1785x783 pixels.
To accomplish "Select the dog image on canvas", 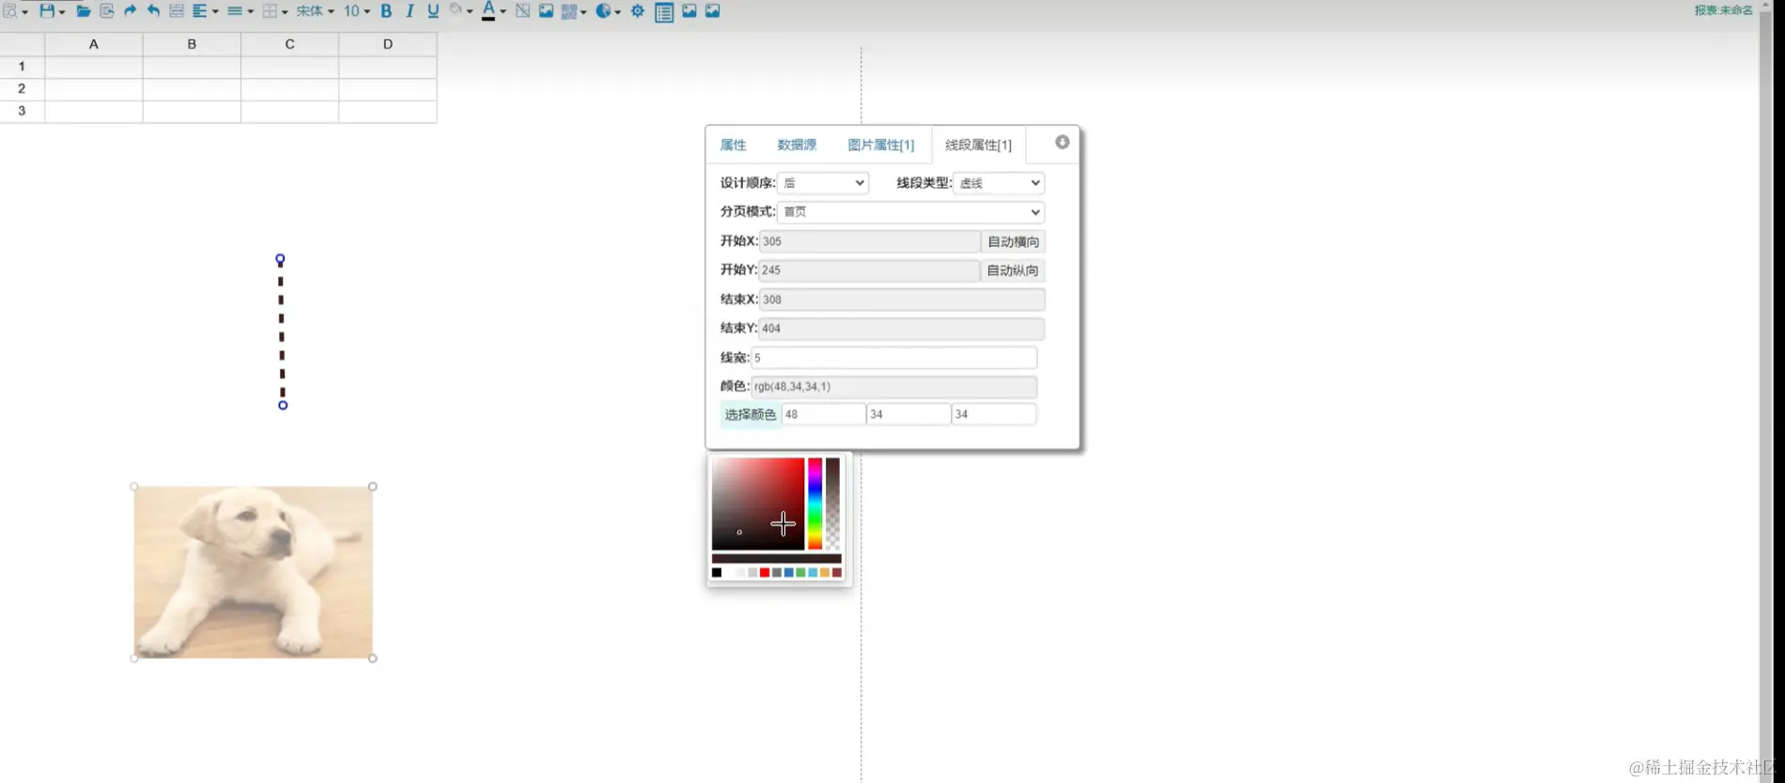I will click(x=254, y=572).
